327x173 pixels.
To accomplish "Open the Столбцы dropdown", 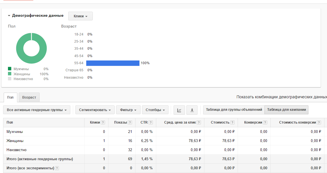I will pos(155,110).
